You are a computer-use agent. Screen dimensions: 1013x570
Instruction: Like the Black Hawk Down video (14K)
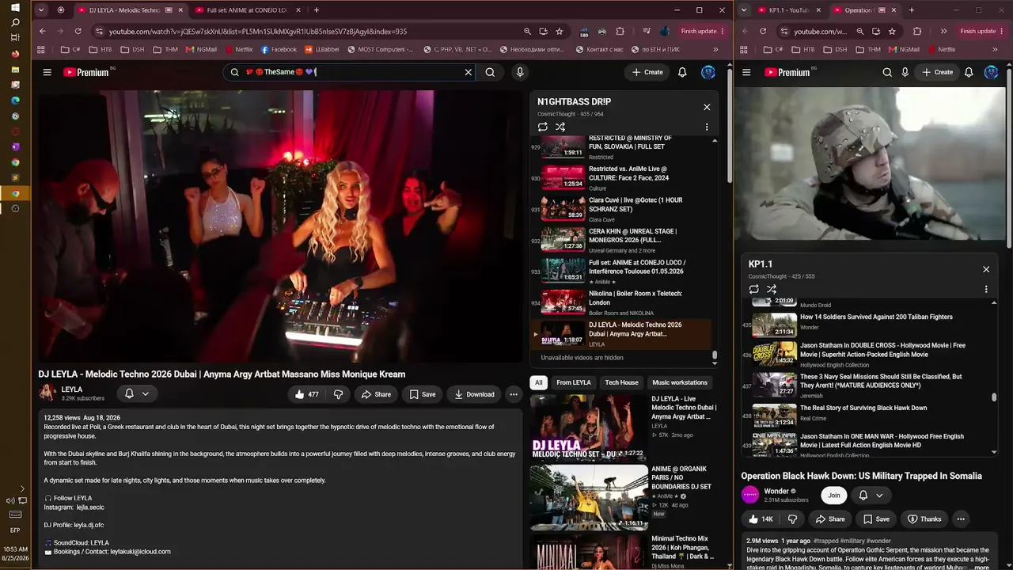tap(760, 519)
